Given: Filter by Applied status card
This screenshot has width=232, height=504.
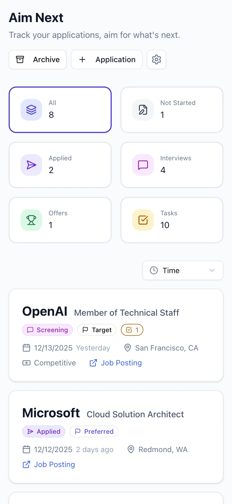Looking at the screenshot, I should click(x=60, y=165).
